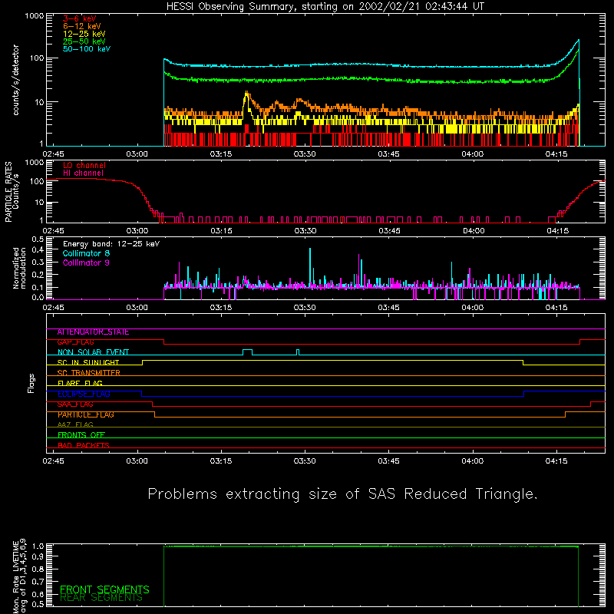Select the SC_IN_SUNLIGHT flag label
The image size is (614, 614).
tap(88, 362)
